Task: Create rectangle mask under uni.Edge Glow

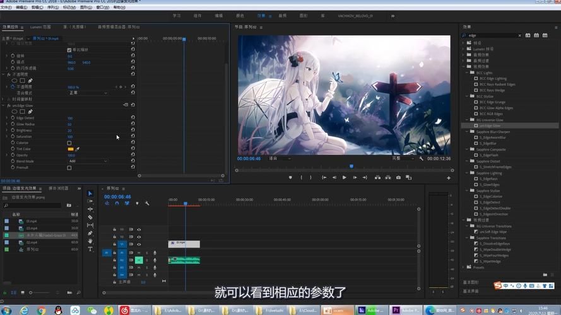Action: tap(22, 112)
